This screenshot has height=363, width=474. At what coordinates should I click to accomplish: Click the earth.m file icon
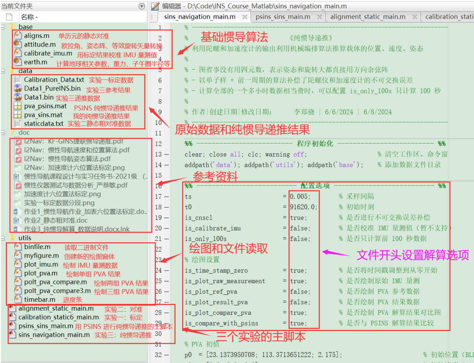pos(17,62)
